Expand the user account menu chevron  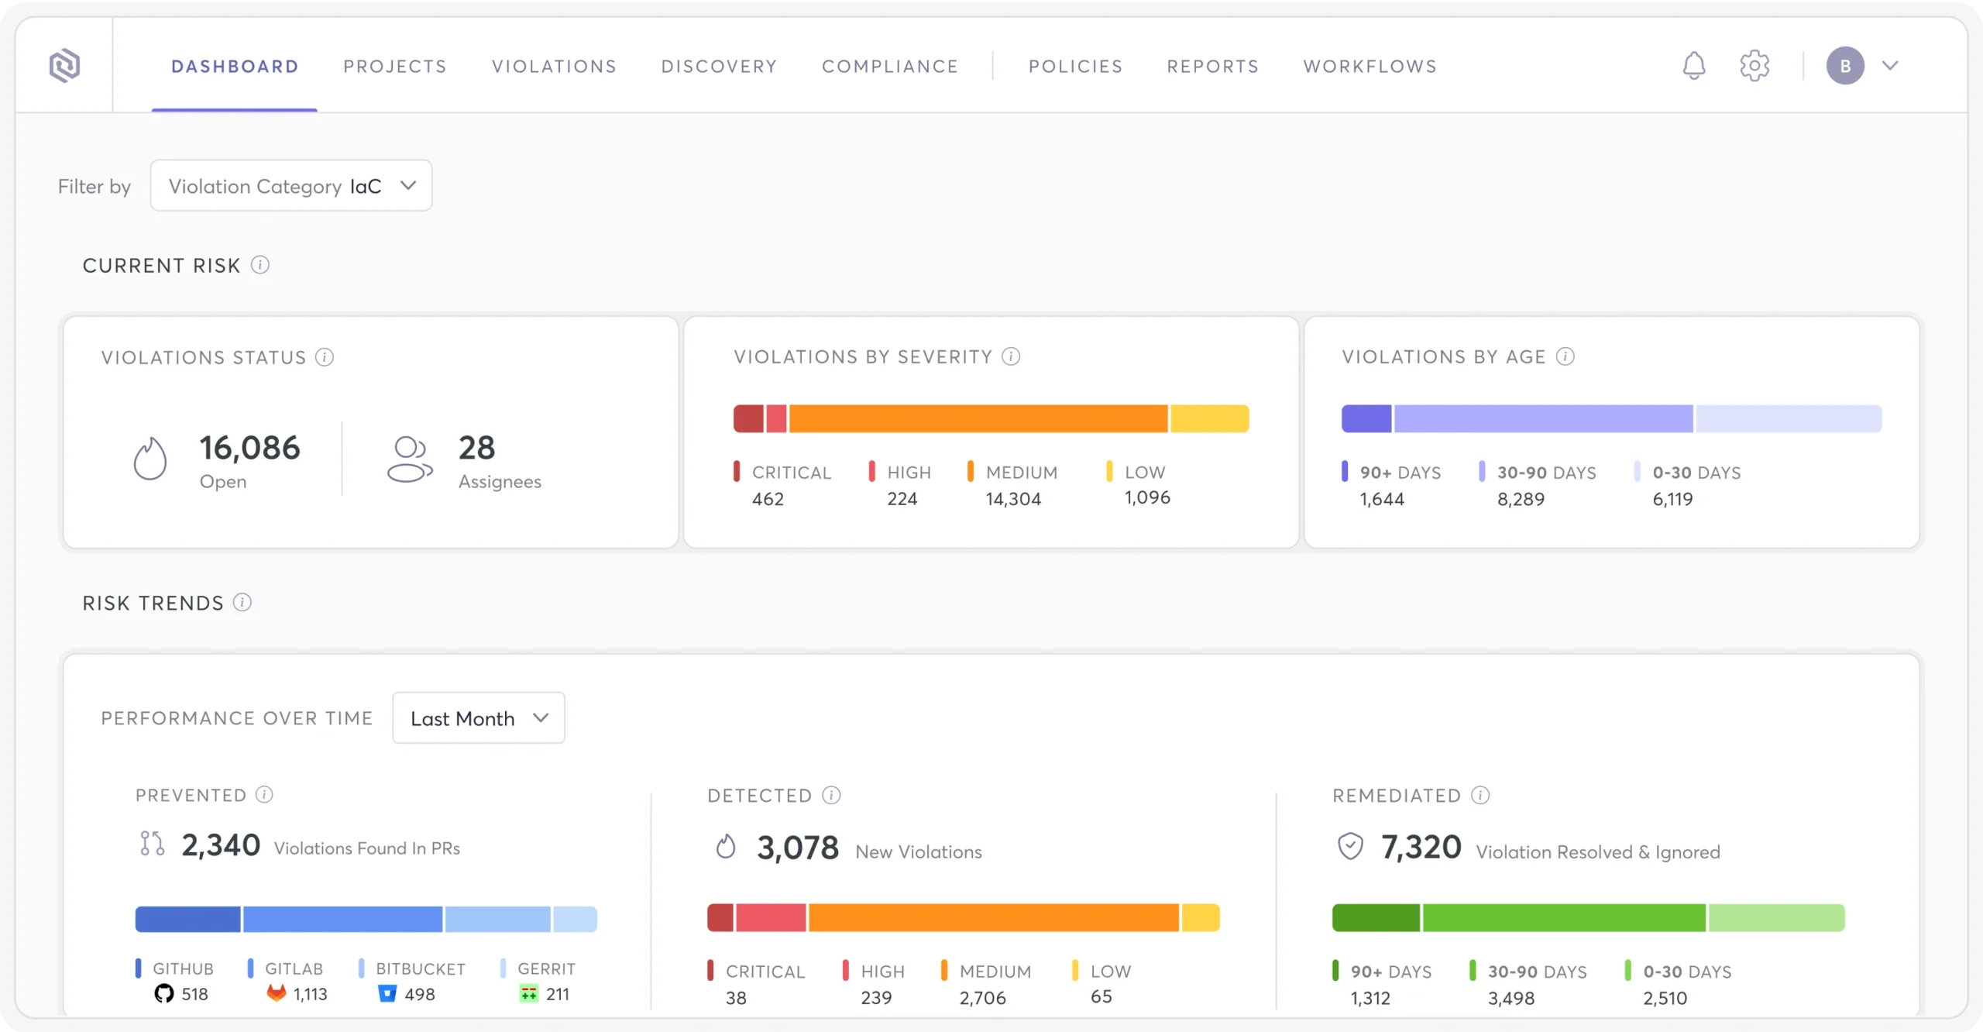point(1891,66)
